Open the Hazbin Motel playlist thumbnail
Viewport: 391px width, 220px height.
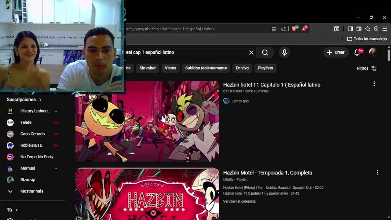(x=147, y=194)
